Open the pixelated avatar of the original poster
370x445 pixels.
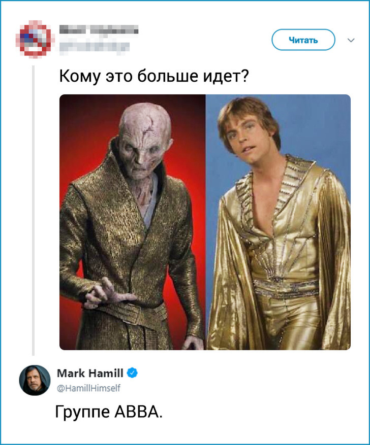point(35,39)
